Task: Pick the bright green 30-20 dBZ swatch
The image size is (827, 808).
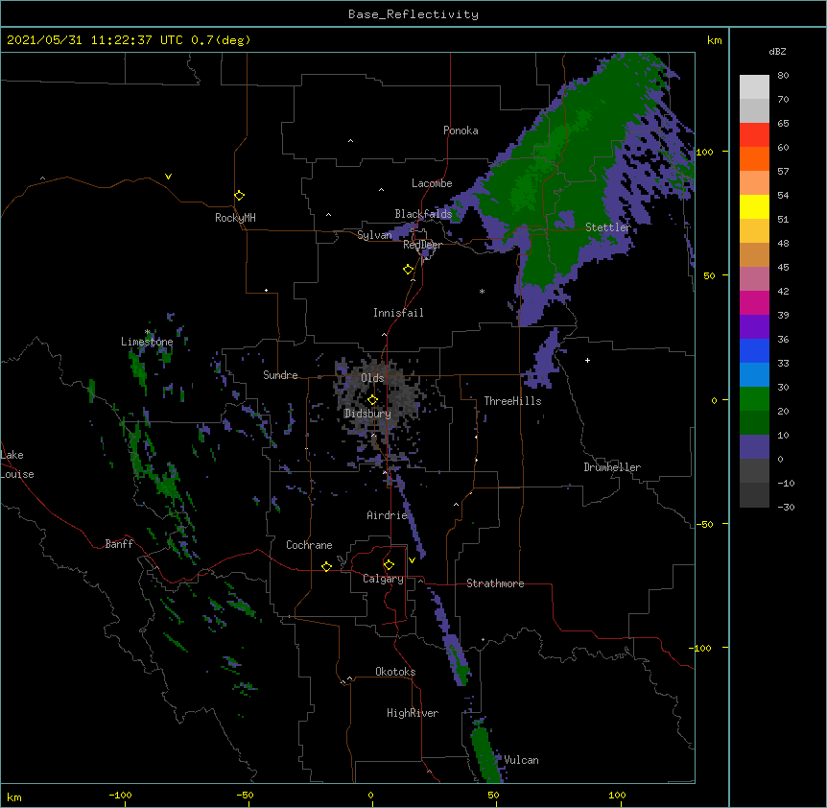Action: pos(754,399)
